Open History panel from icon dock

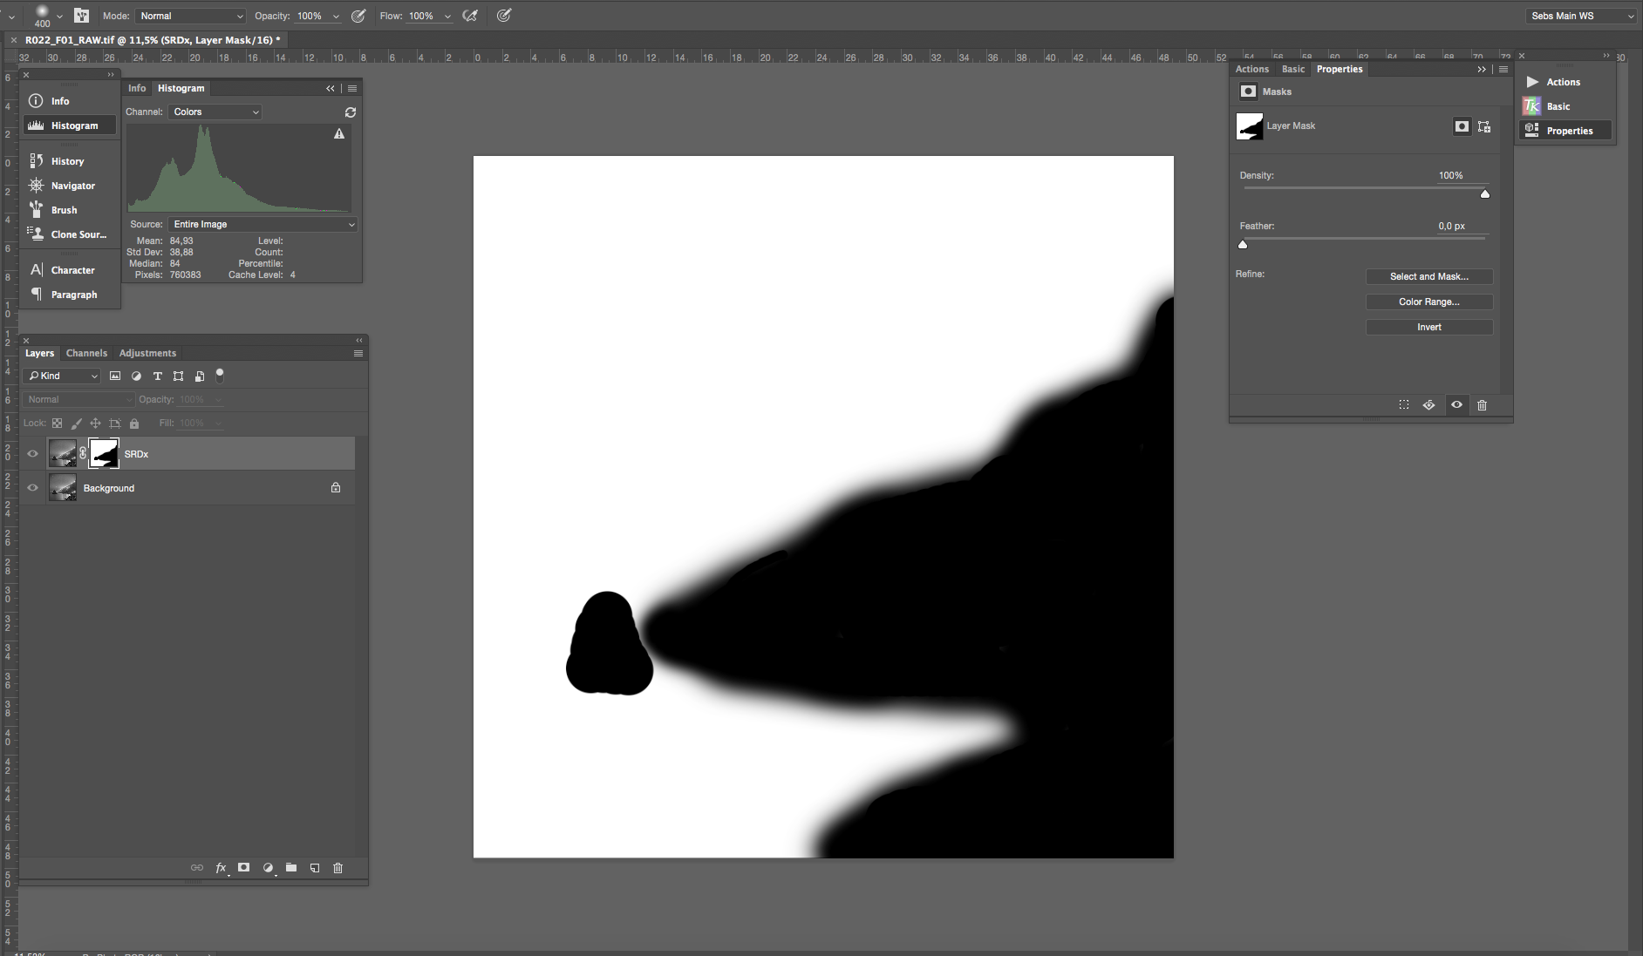click(70, 161)
